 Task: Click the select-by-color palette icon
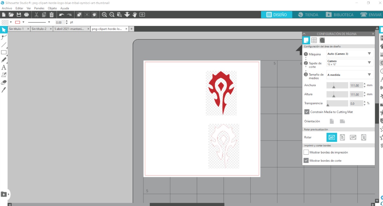click(x=94, y=15)
